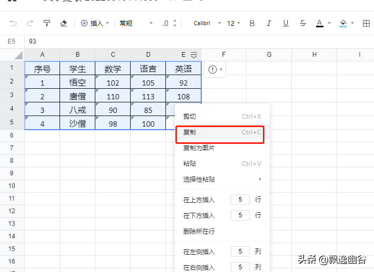The width and height of the screenshot is (374, 272).
Task: Click the 序号 header cell
Action: [x=42, y=69]
